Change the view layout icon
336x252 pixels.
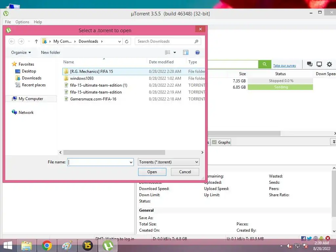point(168,52)
